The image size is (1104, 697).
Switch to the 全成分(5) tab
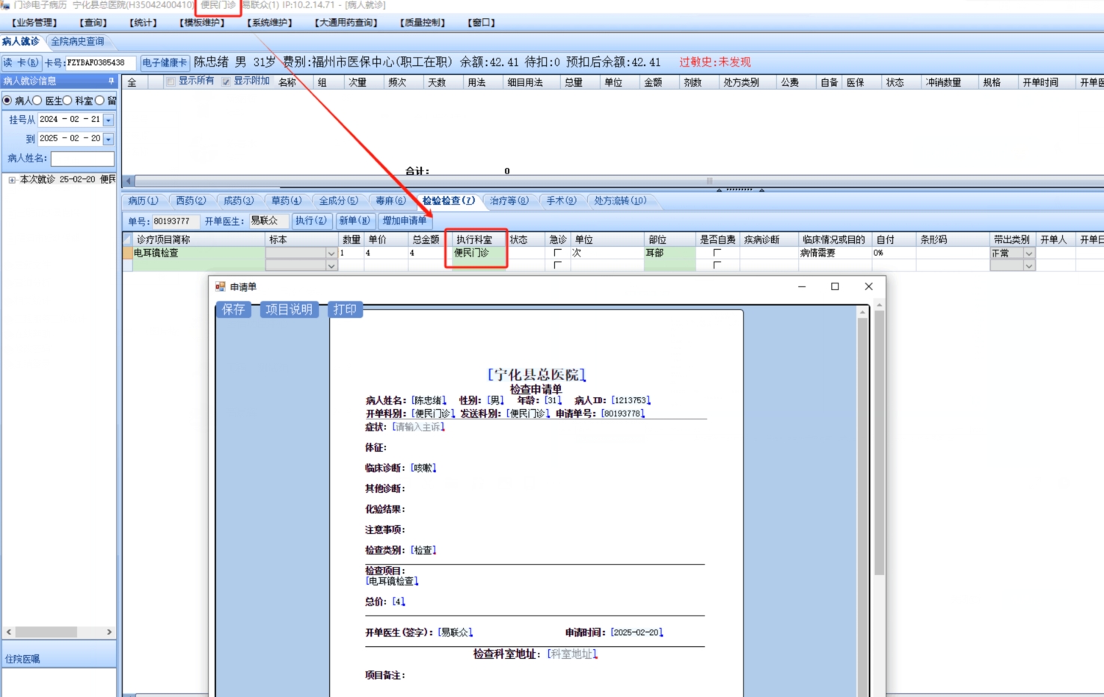(x=338, y=200)
